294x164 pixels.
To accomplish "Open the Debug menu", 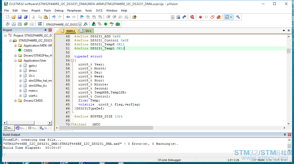I will click(x=59, y=11).
